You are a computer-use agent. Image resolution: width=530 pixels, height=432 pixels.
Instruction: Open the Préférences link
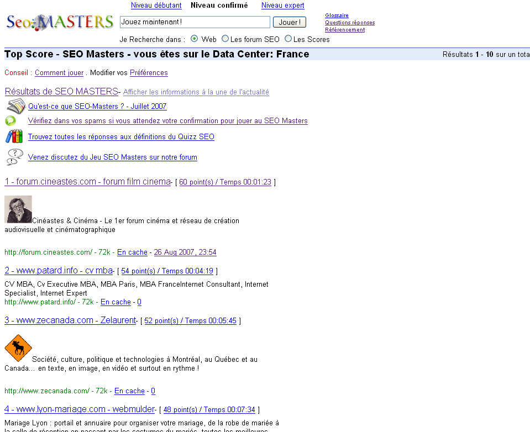pos(149,73)
